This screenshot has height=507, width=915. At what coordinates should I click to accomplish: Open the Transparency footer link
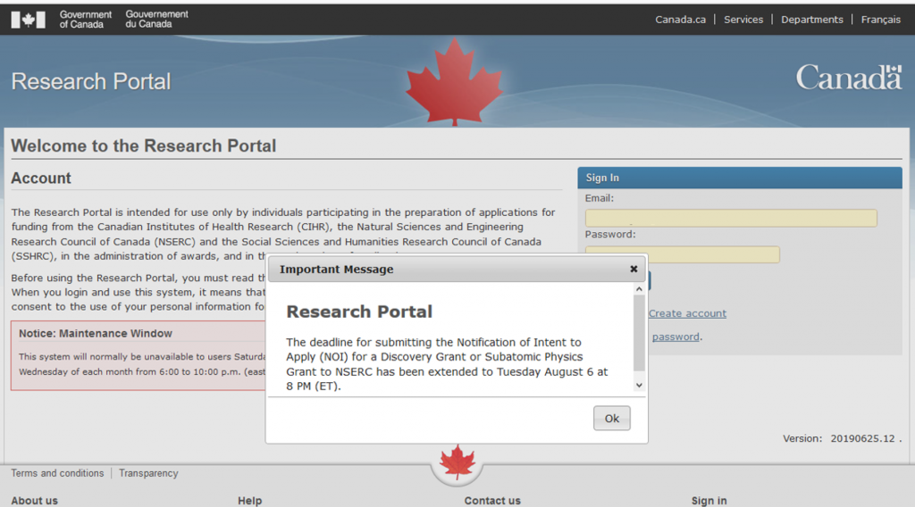click(x=148, y=473)
